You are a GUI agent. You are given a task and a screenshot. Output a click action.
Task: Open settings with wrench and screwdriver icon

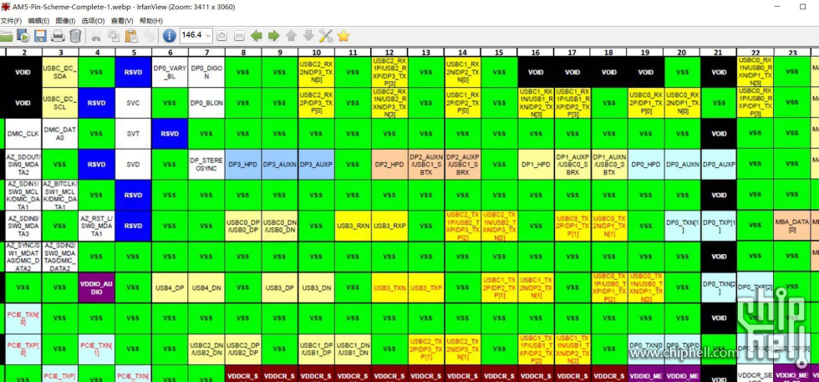326,36
